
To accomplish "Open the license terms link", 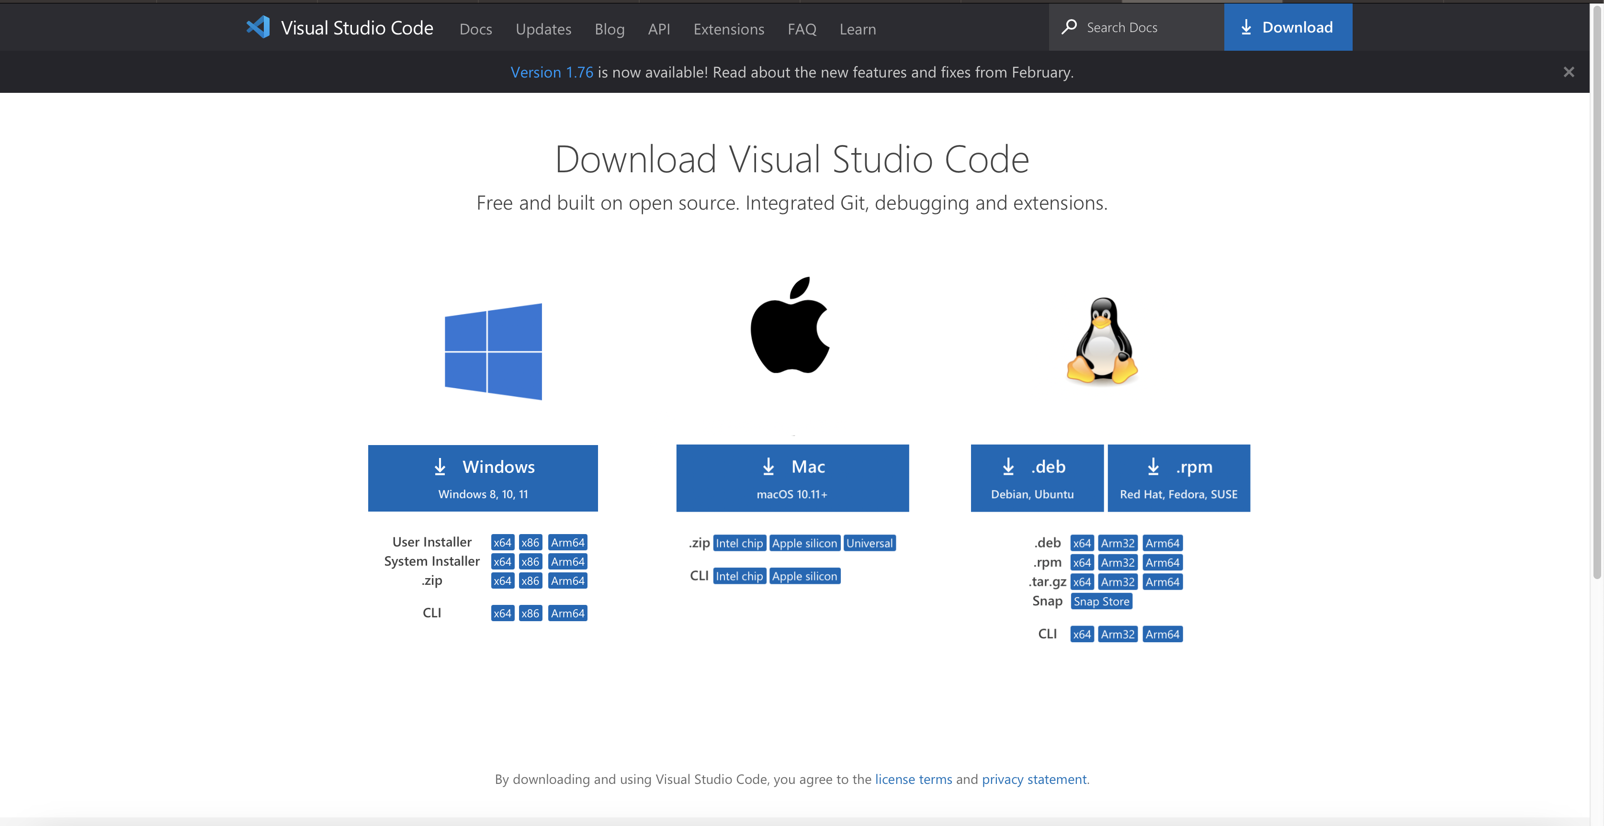I will (913, 779).
